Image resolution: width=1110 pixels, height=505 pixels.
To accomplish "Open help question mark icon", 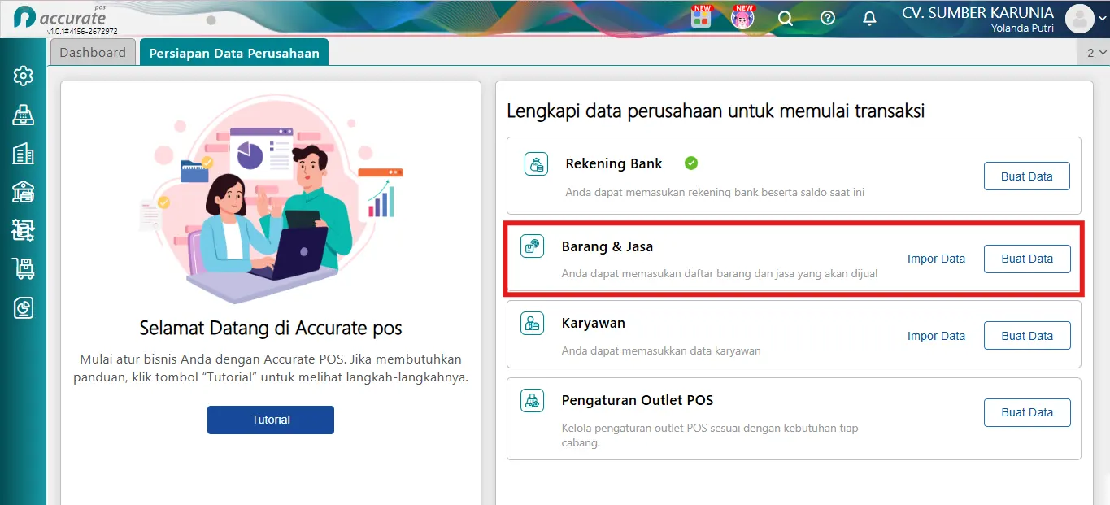I will point(828,18).
